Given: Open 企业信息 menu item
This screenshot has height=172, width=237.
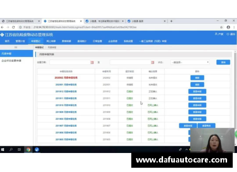Looking at the screenshot, I should (113, 41).
